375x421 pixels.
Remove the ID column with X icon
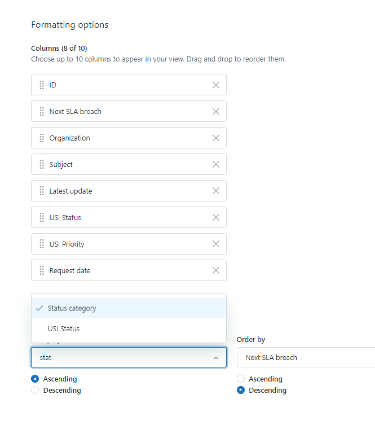coord(215,85)
